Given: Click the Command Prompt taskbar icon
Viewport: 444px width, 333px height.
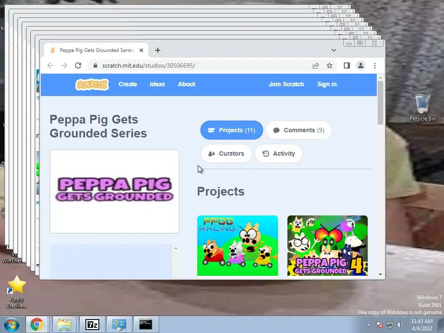Looking at the screenshot, I should tap(146, 324).
